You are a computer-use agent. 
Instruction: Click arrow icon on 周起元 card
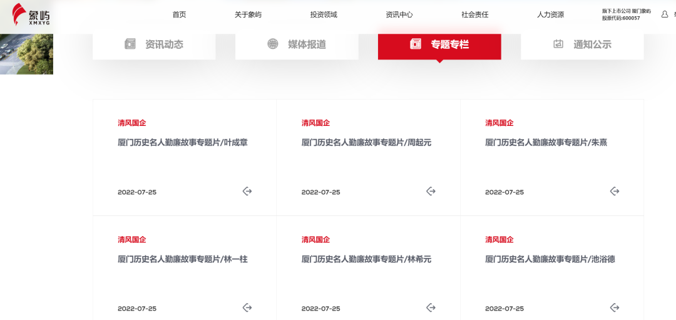coord(431,191)
